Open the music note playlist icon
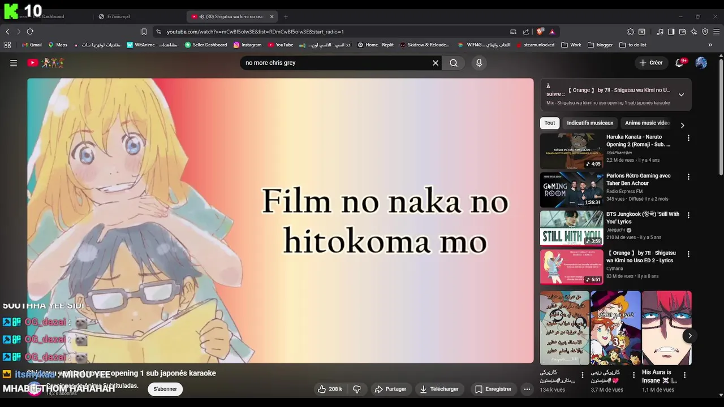 660,32
